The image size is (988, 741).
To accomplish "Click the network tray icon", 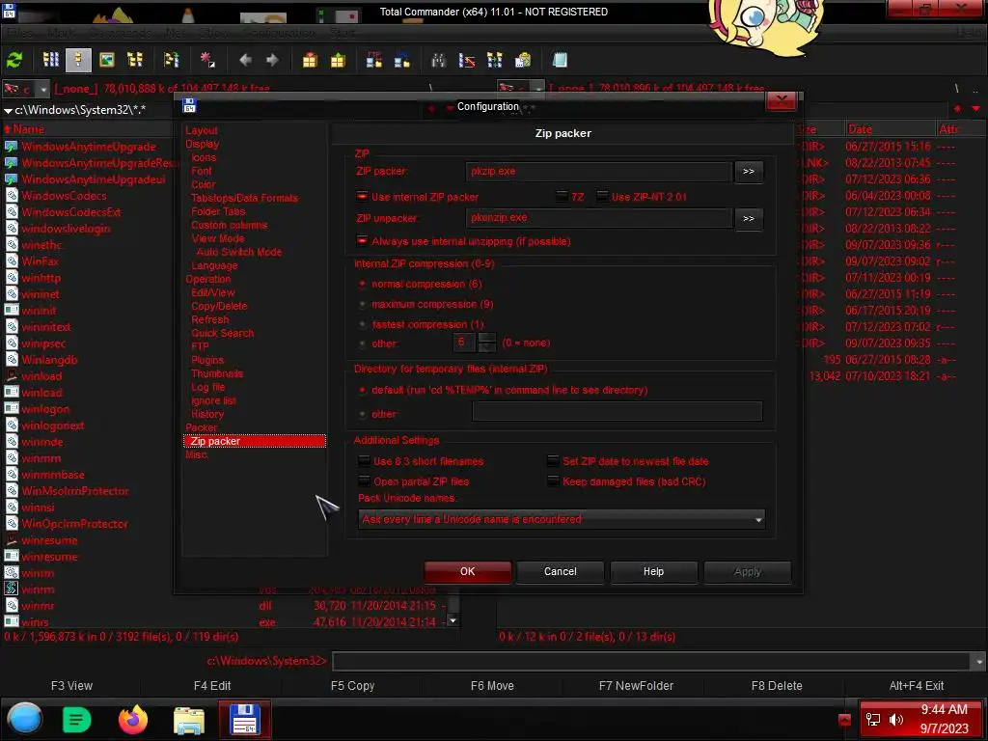I will tap(873, 720).
